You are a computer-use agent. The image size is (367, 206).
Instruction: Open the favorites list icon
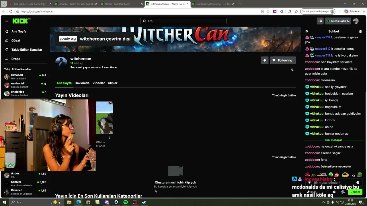point(296,11)
